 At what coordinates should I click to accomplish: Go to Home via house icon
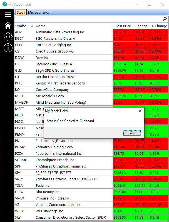(x=8, y=26)
